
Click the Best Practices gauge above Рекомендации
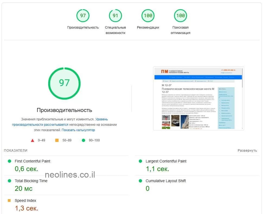coord(148,16)
